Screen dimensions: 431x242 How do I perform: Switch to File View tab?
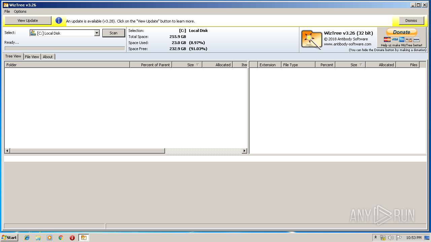[32, 57]
